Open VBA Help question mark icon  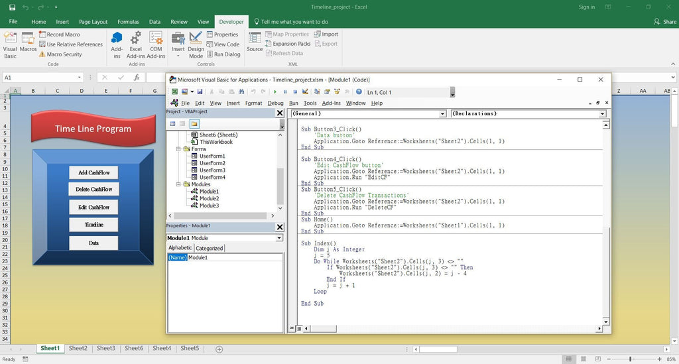[359, 91]
